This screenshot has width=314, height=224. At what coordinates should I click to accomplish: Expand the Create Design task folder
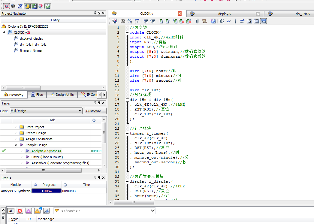(x=16, y=133)
